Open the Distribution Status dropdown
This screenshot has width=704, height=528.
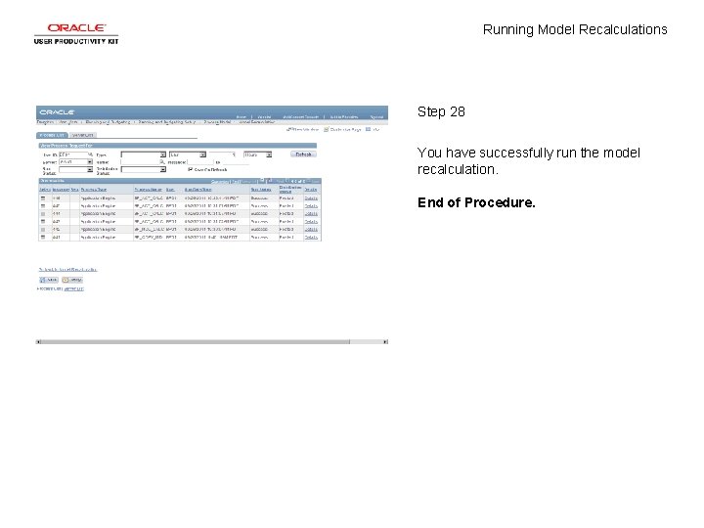[x=144, y=169]
